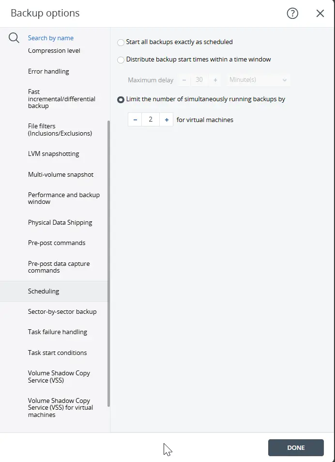Screen dimensions: 335x462
Task: Switch to the Scheduling section
Action: click(x=44, y=291)
